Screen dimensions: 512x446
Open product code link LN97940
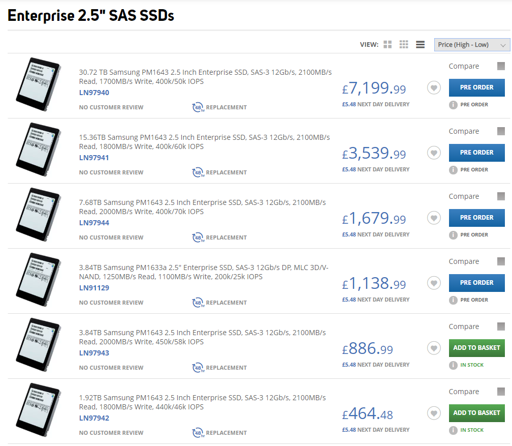[94, 93]
